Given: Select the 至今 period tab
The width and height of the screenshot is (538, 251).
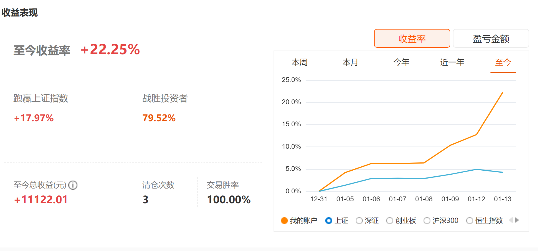Looking at the screenshot, I should pyautogui.click(x=503, y=62).
